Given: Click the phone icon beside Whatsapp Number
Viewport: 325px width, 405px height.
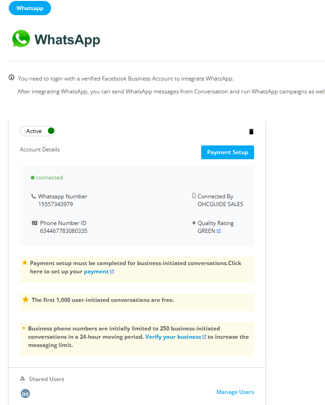Looking at the screenshot, I should (x=34, y=197).
